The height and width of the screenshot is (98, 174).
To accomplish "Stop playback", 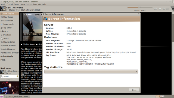I will [160, 9].
